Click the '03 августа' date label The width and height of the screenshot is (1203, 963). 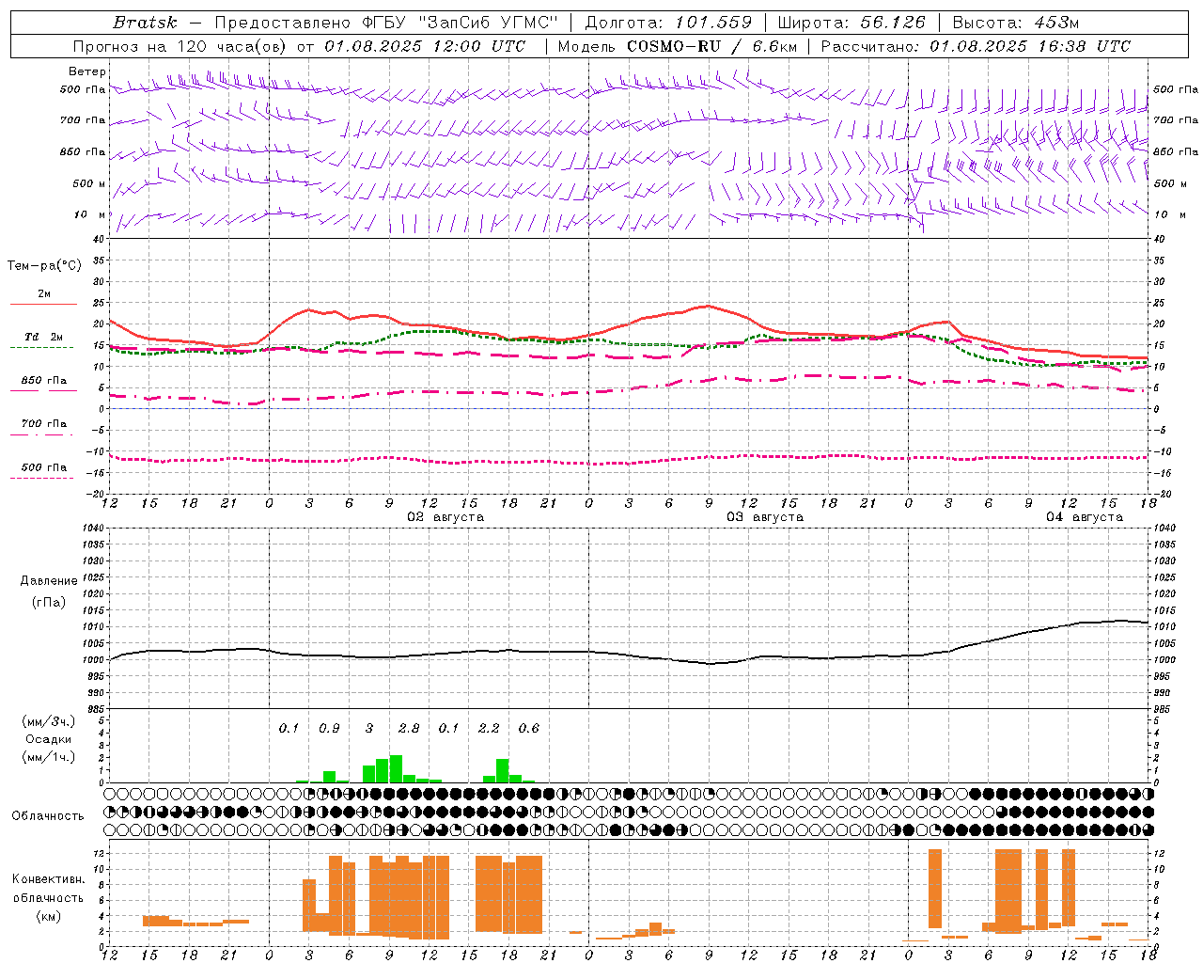pos(765,517)
